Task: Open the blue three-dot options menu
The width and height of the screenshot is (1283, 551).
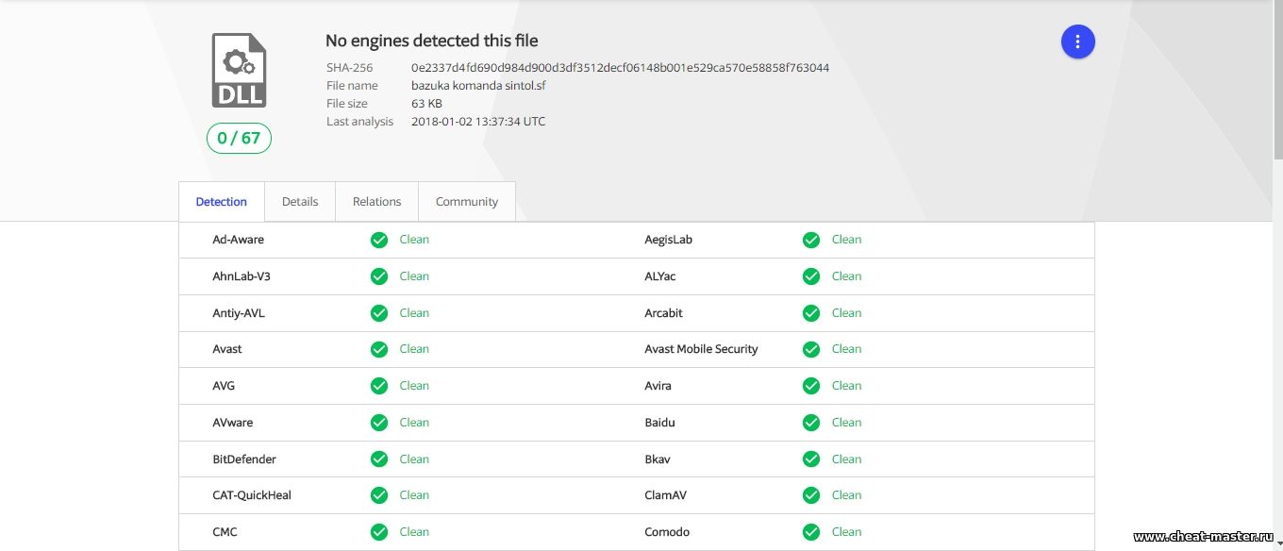Action: click(x=1077, y=42)
